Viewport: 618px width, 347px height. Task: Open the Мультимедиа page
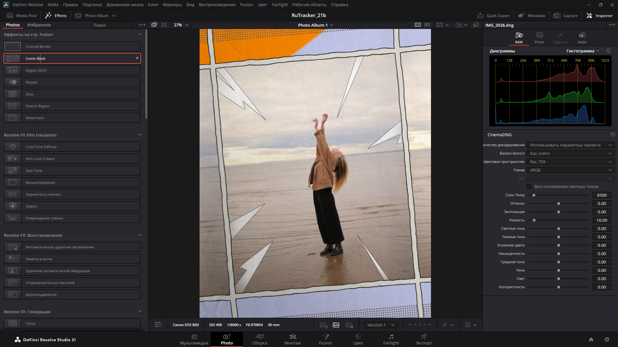pos(194,339)
